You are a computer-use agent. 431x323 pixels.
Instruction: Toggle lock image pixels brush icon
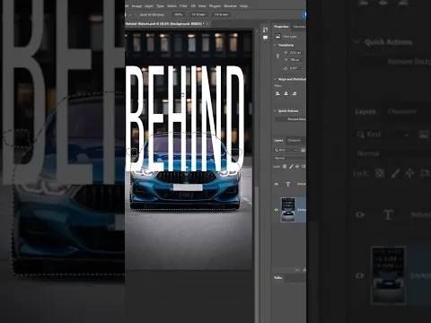291,166
